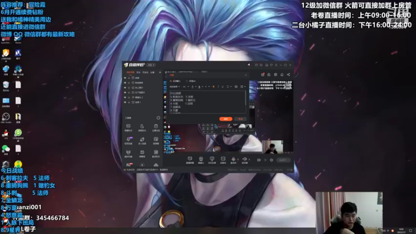Toggle italic formatting in text dialog
This screenshot has height=234, width=416.
point(218,86)
